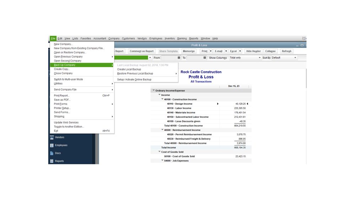Open the Shipping submenu
The image size is (355, 200).
click(82, 117)
